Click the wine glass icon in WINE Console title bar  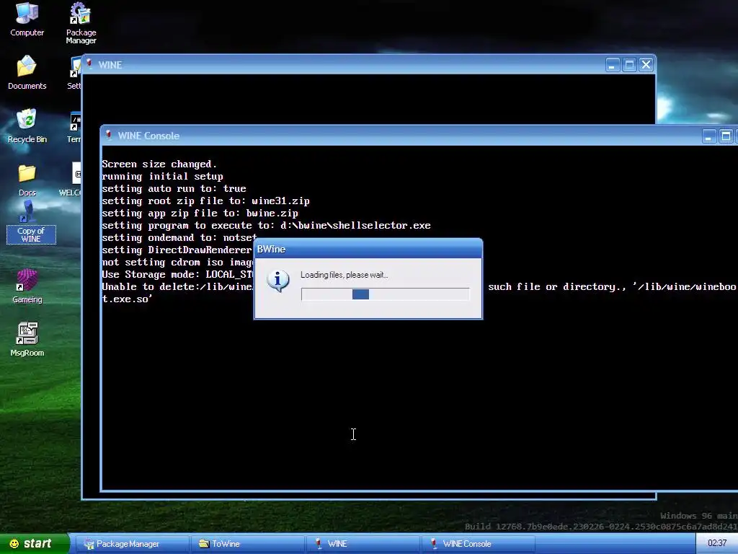109,135
